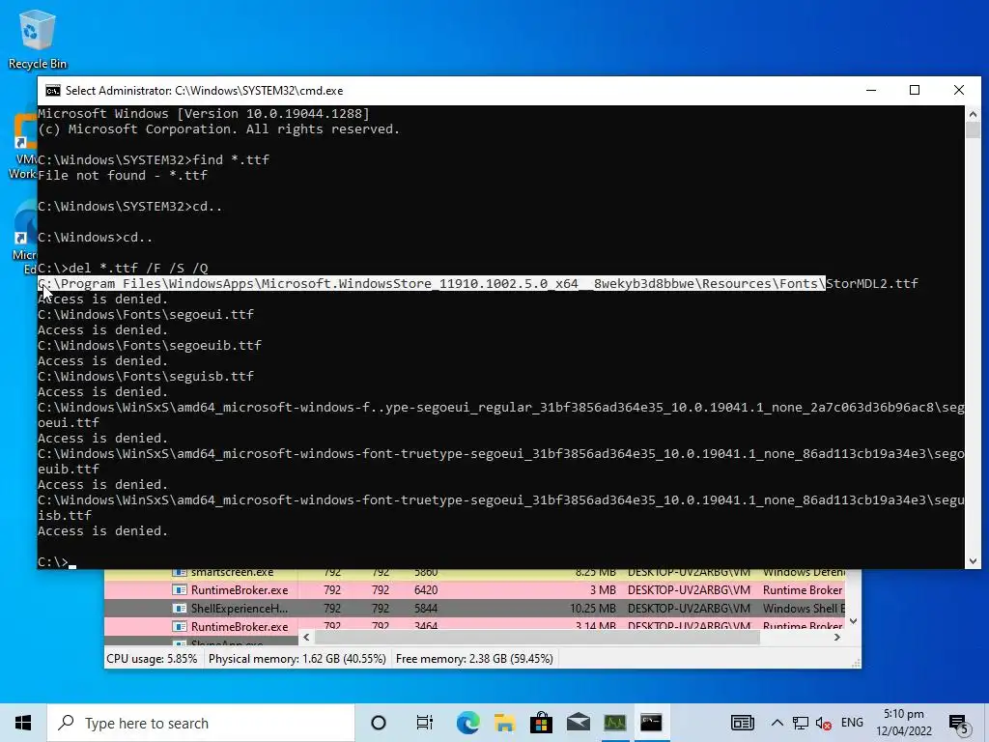Select RuntimeBroker.exe with PID 6420
Image resolution: width=989 pixels, height=742 pixels.
point(474,590)
